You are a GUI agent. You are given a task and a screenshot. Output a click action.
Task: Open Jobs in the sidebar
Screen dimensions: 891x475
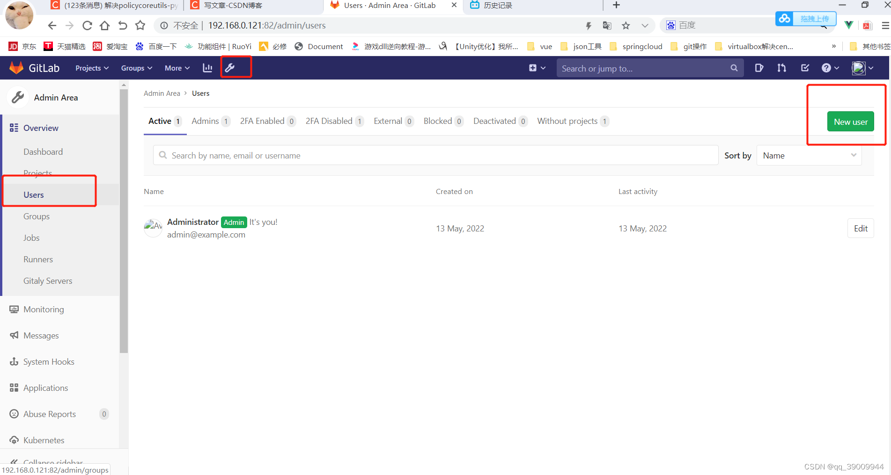coord(31,237)
